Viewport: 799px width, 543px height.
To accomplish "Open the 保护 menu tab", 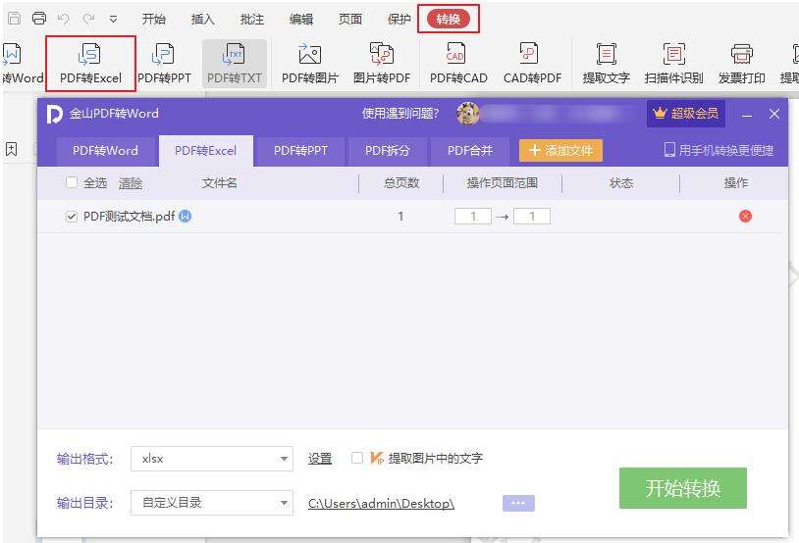I will pos(399,20).
